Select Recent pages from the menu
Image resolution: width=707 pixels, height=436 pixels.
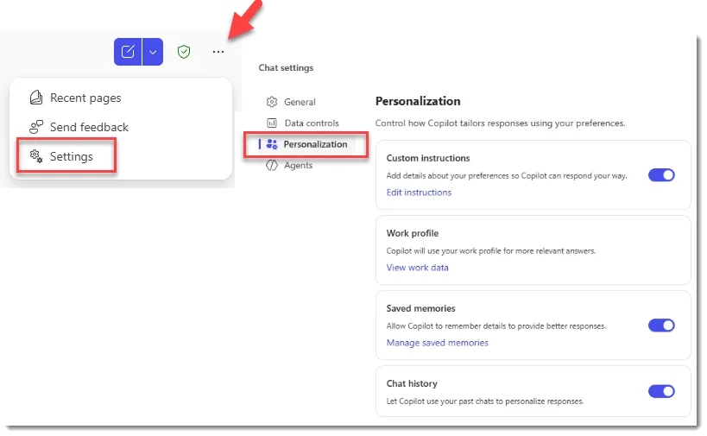click(x=85, y=98)
